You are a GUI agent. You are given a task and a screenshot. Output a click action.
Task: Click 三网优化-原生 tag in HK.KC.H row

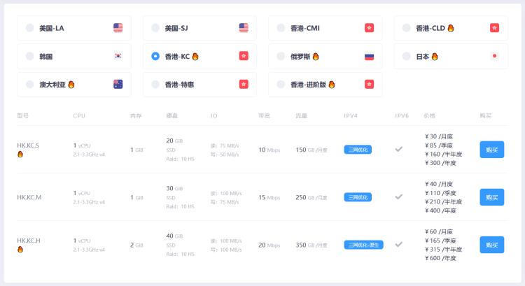[x=363, y=245]
